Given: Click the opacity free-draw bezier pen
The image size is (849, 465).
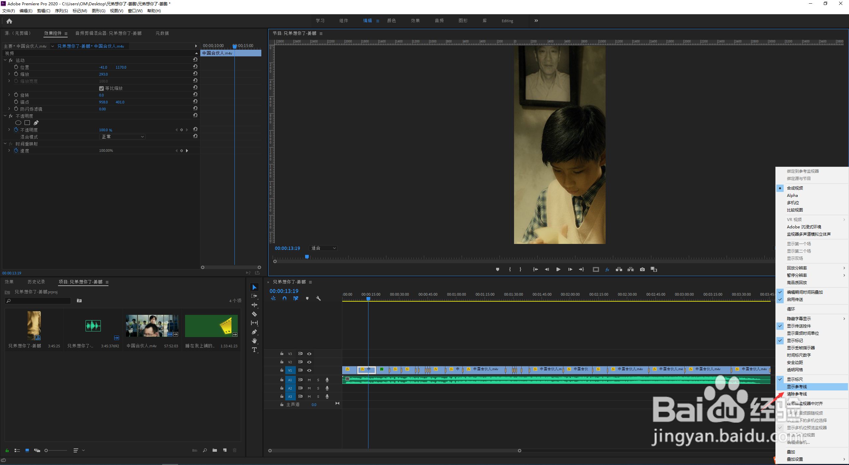Looking at the screenshot, I should (36, 123).
